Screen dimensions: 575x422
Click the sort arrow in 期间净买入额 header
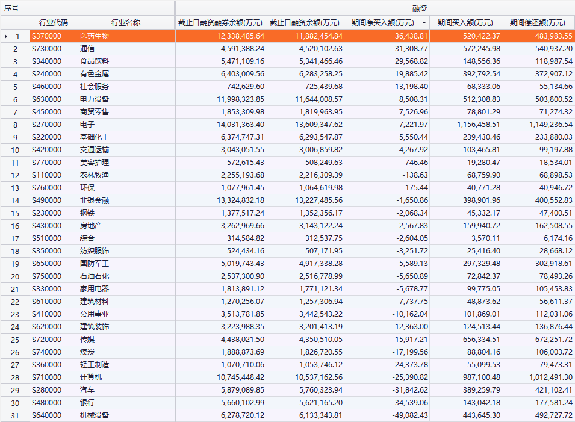pos(424,23)
